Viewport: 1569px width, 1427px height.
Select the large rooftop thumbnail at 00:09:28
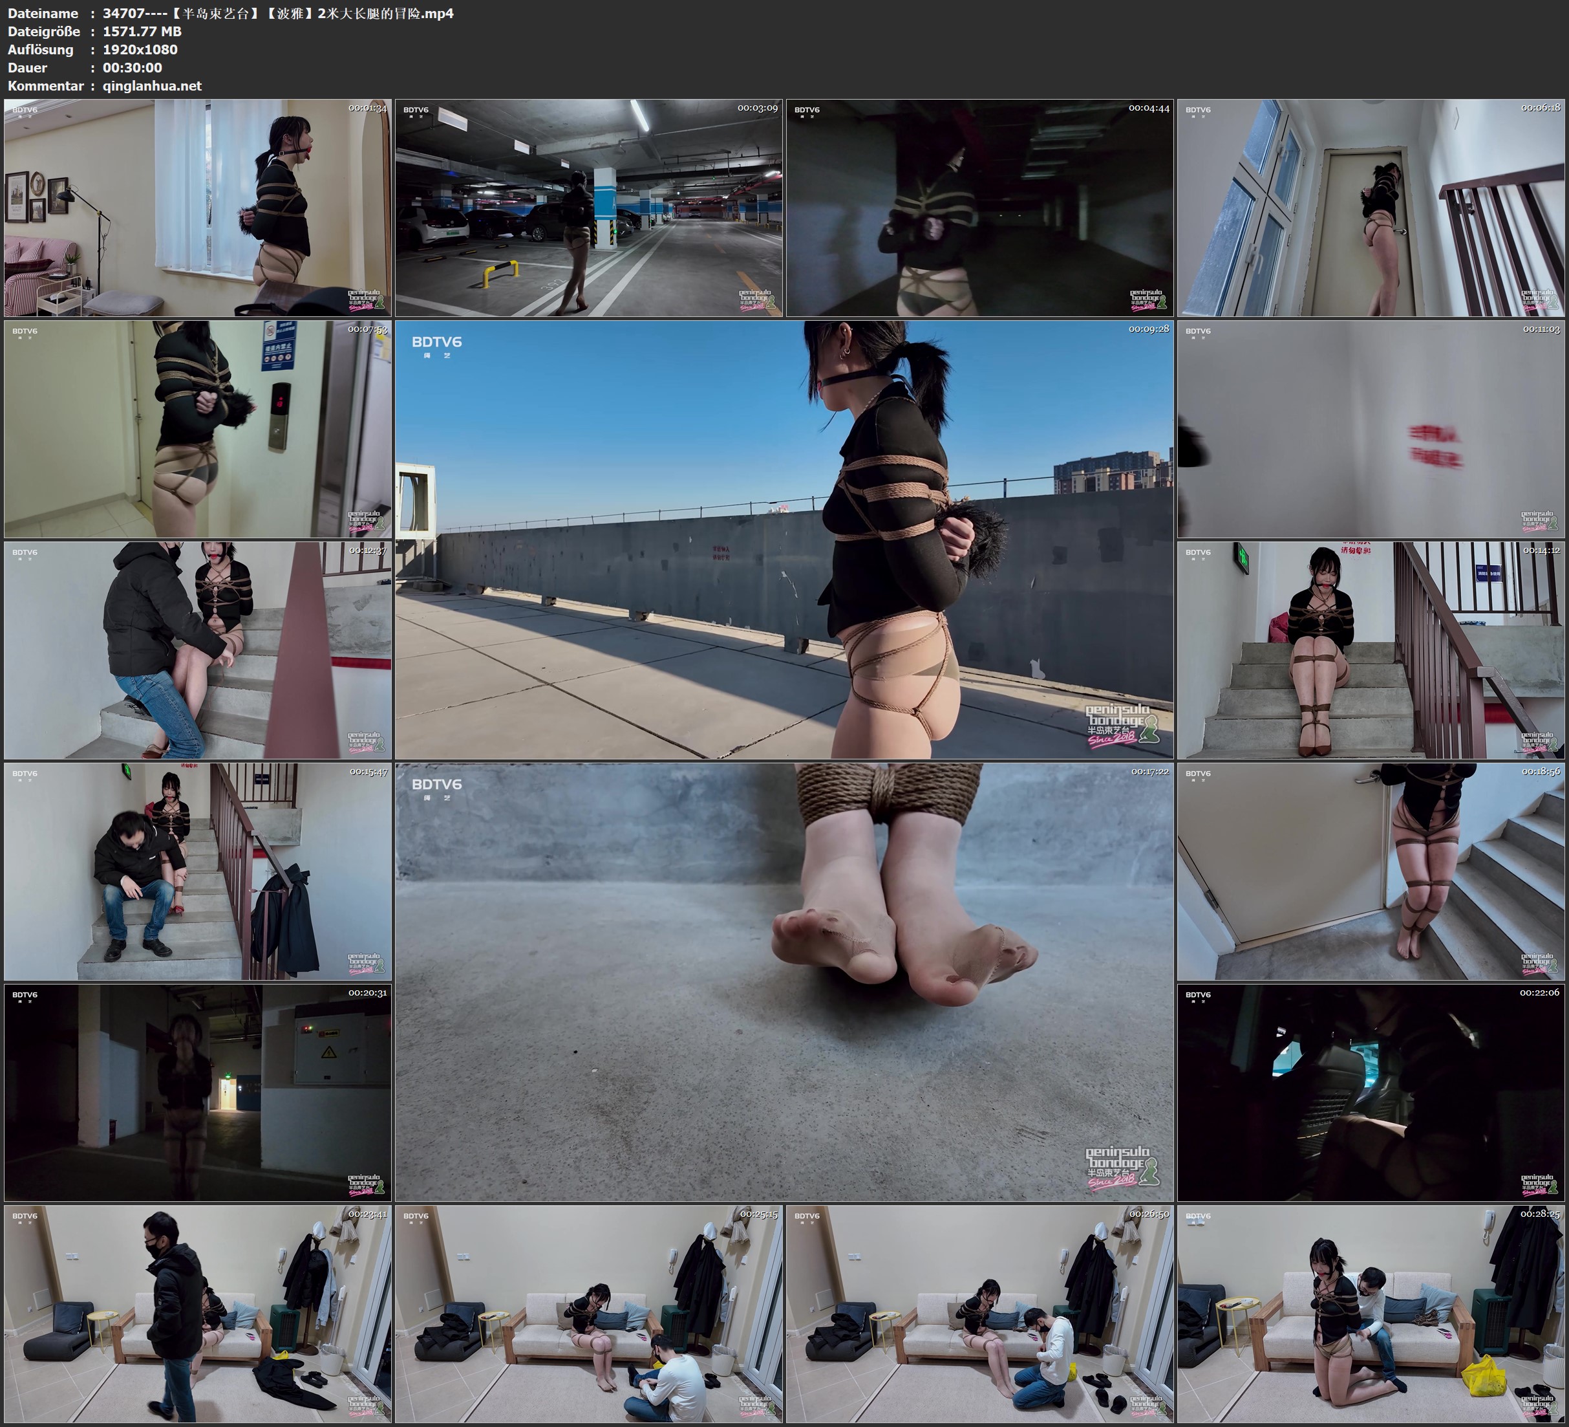[x=784, y=539]
